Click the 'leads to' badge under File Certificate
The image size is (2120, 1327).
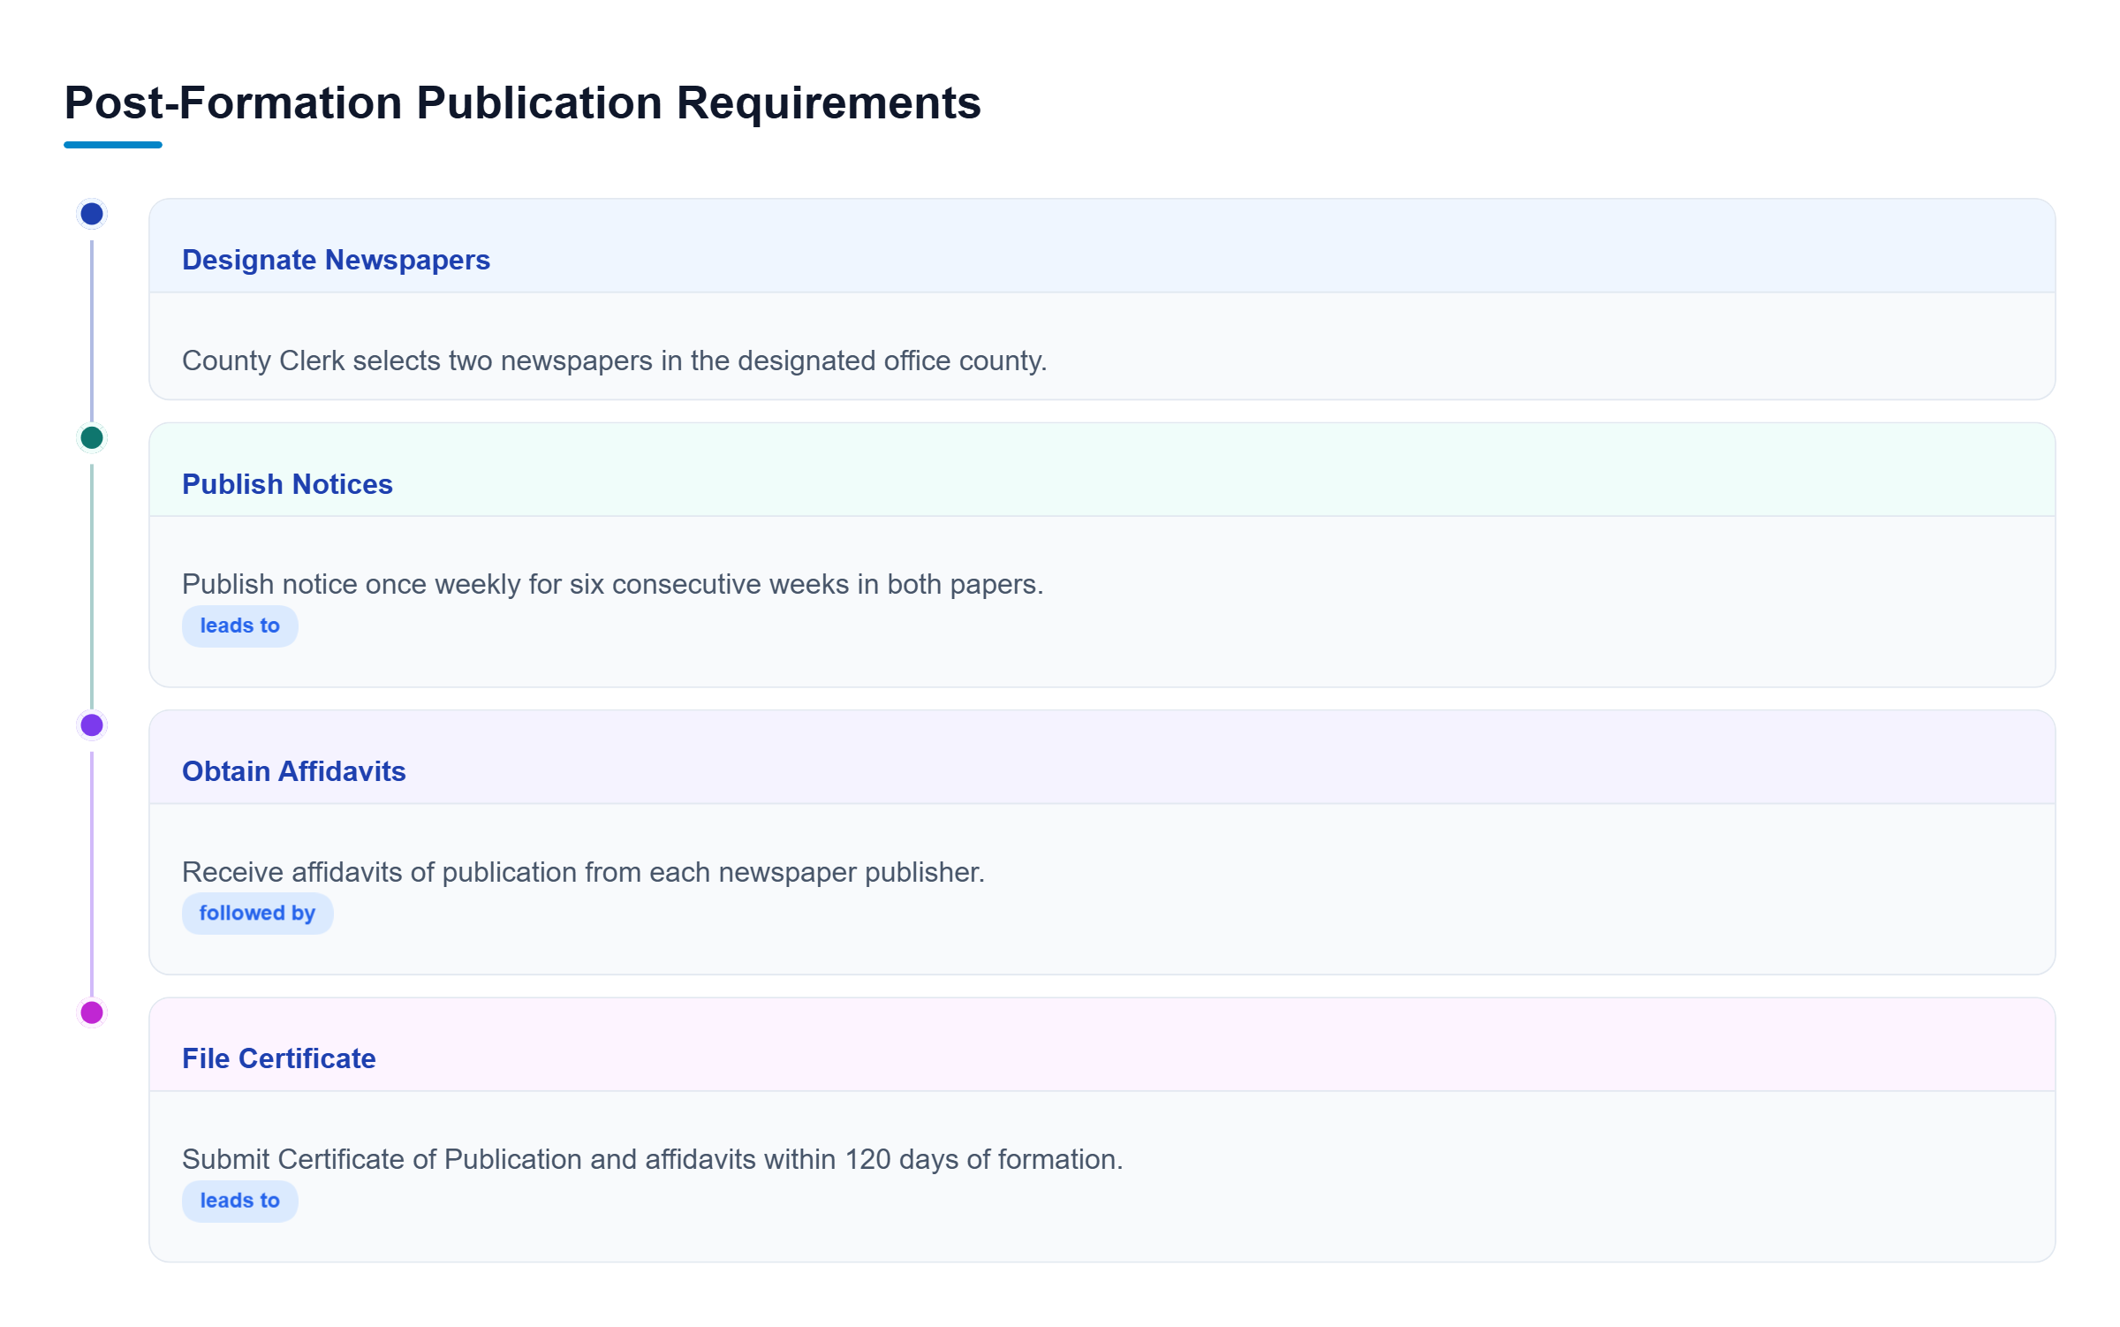[239, 1201]
